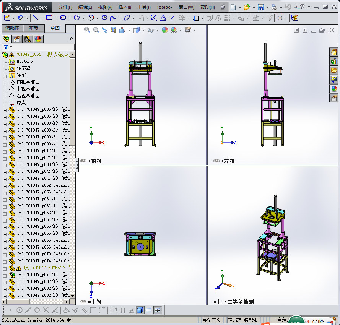This screenshot has height=325, width=340.
Task: Expand the 701047_p076<1> warning component
Action: [5, 269]
